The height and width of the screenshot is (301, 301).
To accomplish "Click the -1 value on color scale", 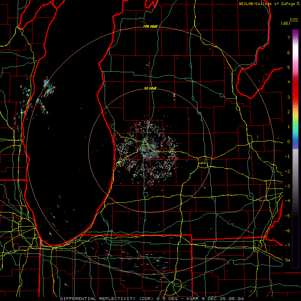I will coord(287,157).
